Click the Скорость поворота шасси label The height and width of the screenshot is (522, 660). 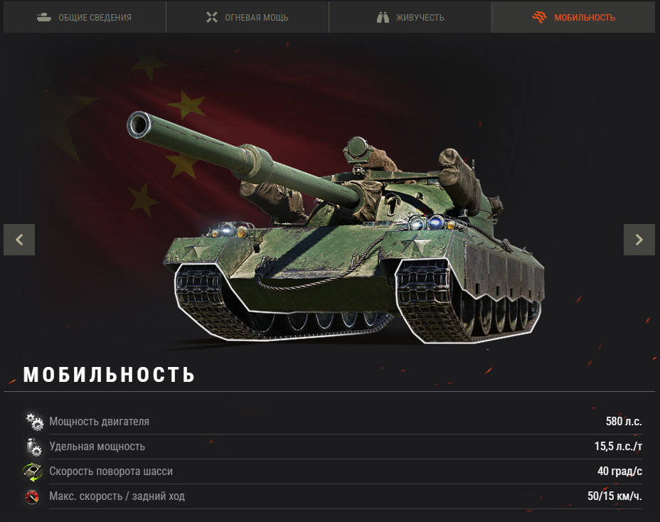(x=111, y=471)
